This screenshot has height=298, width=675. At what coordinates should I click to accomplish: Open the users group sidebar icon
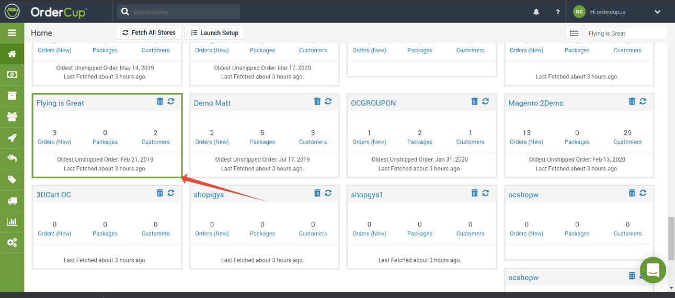click(12, 117)
